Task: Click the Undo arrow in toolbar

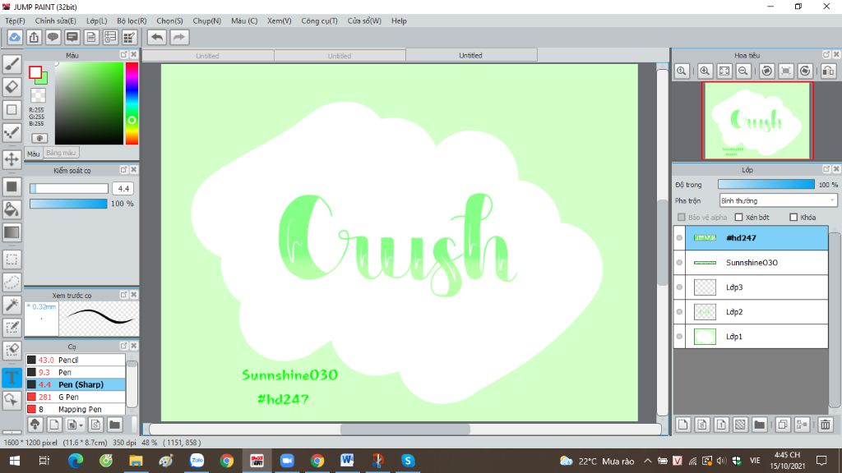Action: coord(157,37)
